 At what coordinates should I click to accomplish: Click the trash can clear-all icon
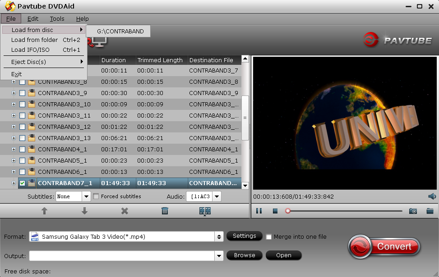tap(165, 211)
